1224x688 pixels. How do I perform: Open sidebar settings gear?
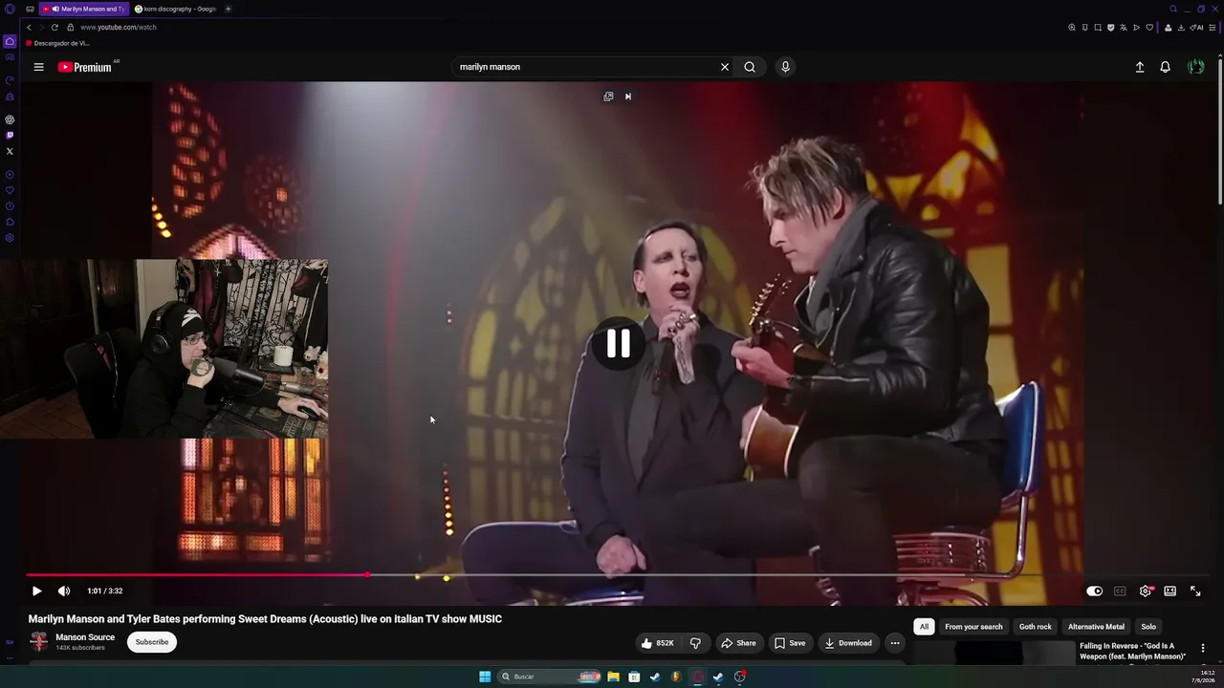(x=10, y=238)
